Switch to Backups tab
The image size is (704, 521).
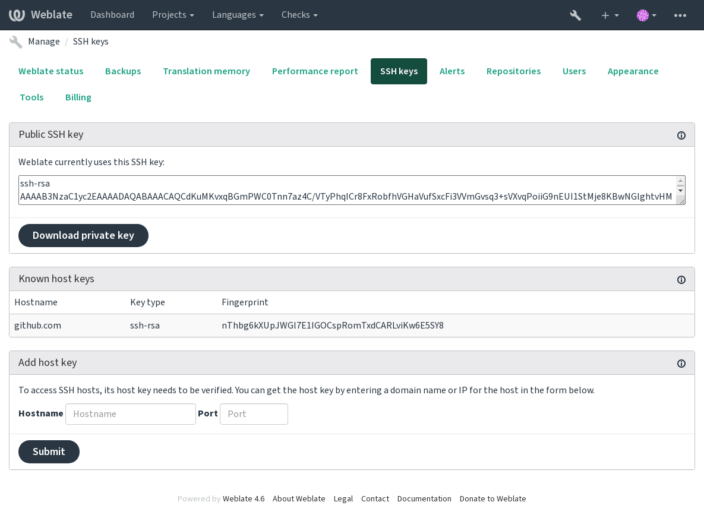tap(123, 71)
